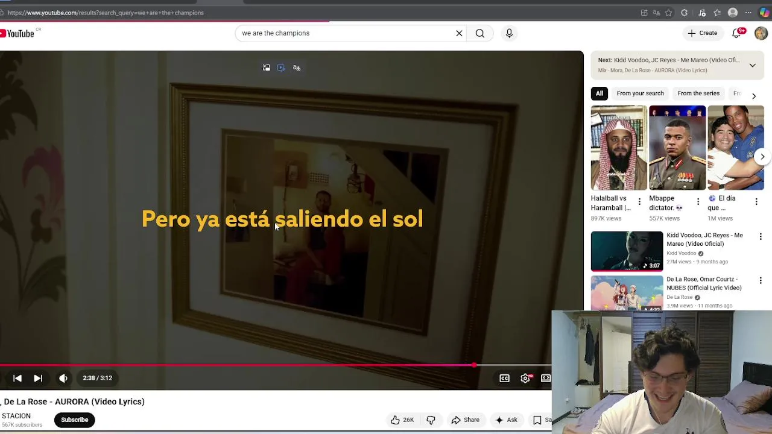
Task: Open NUBES lyric video title
Action: (704, 283)
